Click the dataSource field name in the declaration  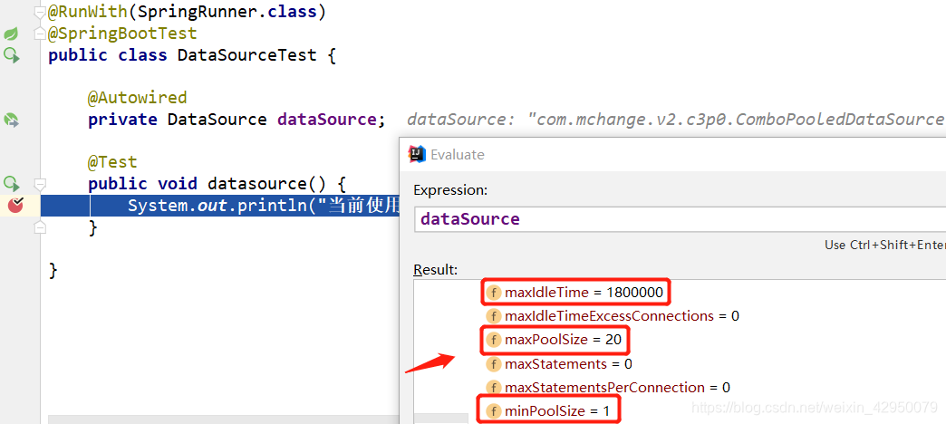(326, 120)
